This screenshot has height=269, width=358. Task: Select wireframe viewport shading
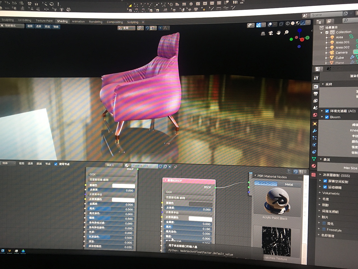click(x=288, y=24)
